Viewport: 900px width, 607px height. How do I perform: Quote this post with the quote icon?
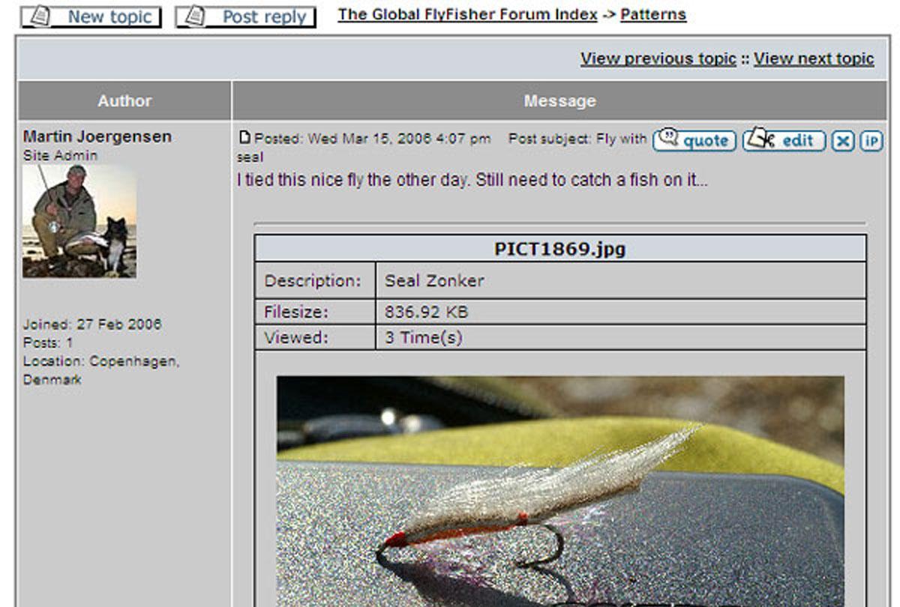694,140
